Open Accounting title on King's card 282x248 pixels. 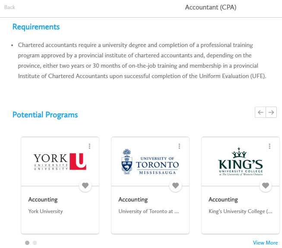(223, 200)
